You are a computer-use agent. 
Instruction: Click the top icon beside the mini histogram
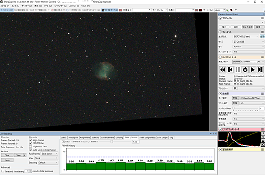tap(263, 133)
